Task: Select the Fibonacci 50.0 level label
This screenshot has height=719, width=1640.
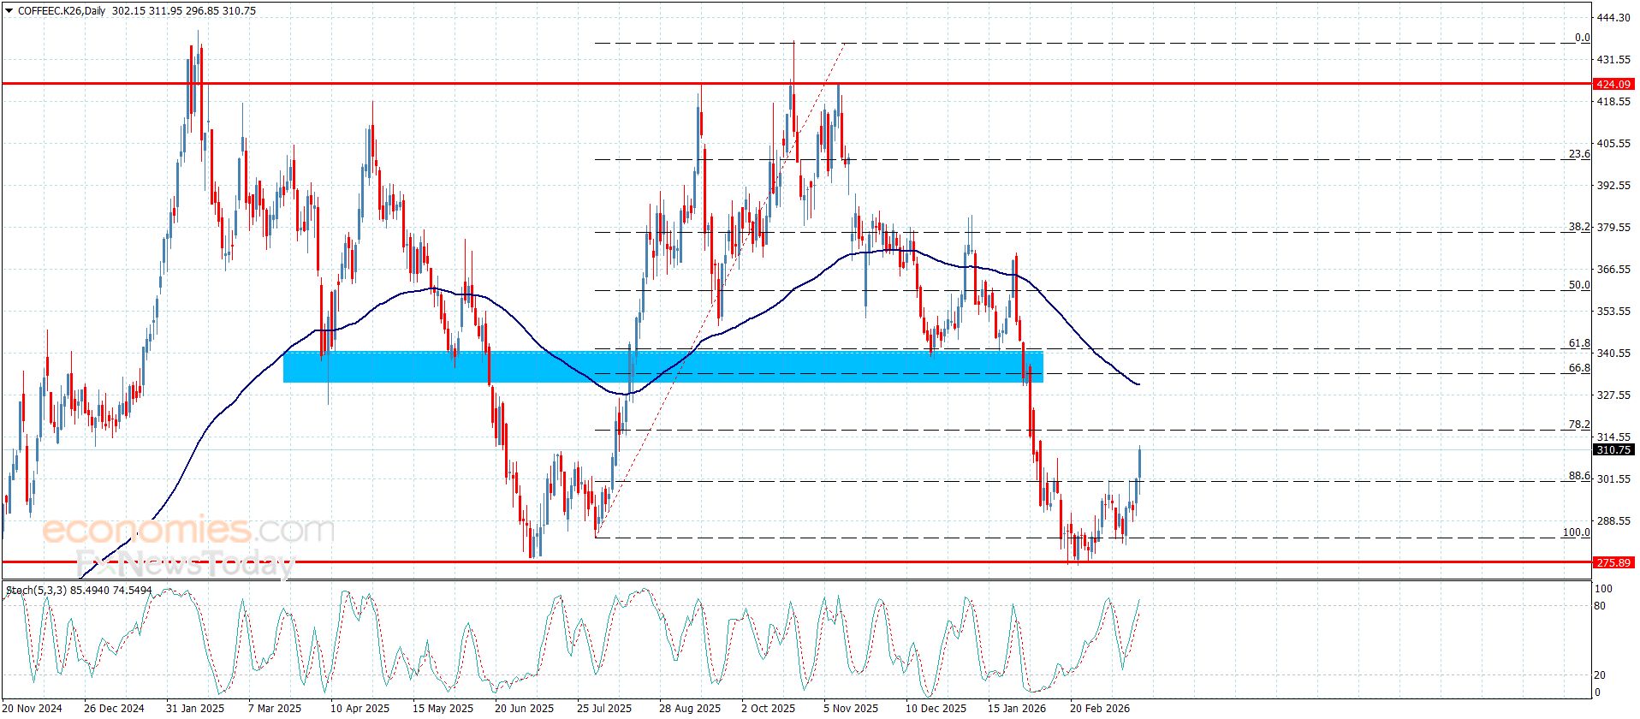Action: [1579, 285]
